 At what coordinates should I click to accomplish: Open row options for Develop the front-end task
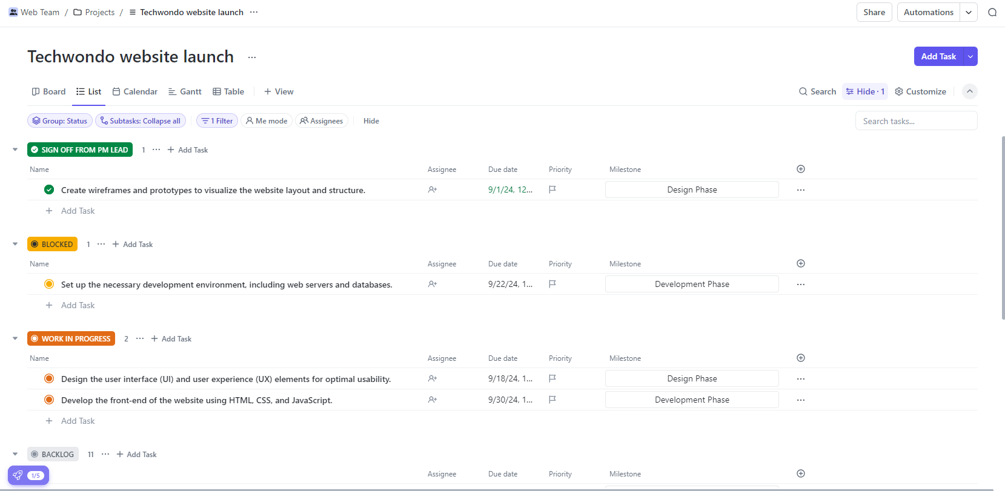(801, 400)
